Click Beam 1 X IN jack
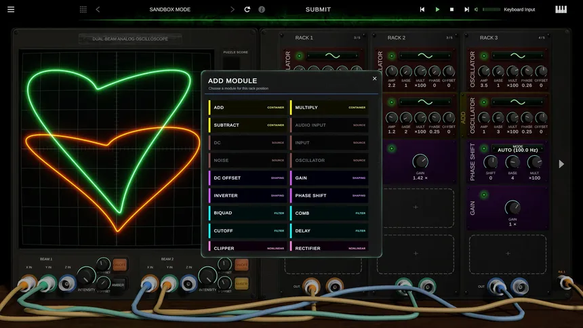The height and width of the screenshot is (328, 583). pyautogui.click(x=28, y=283)
